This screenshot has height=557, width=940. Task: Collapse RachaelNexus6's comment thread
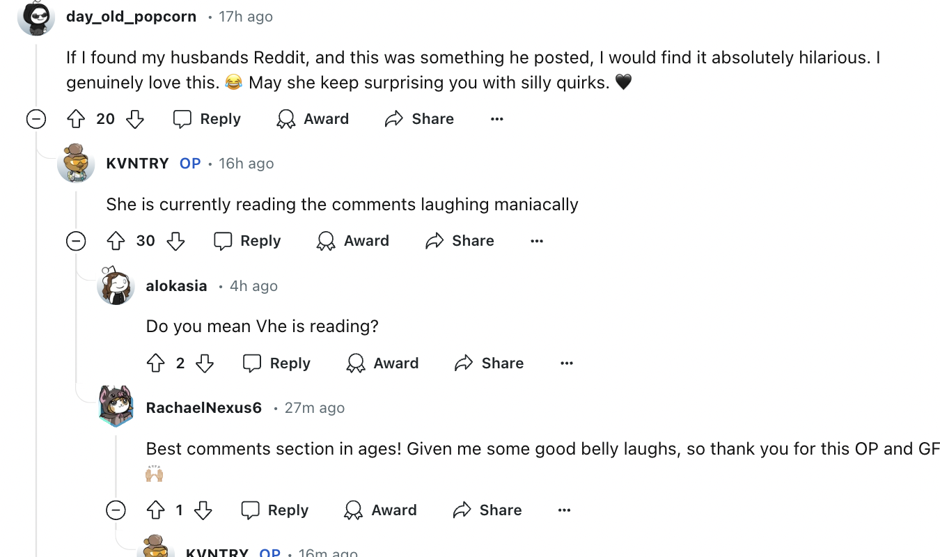[116, 510]
